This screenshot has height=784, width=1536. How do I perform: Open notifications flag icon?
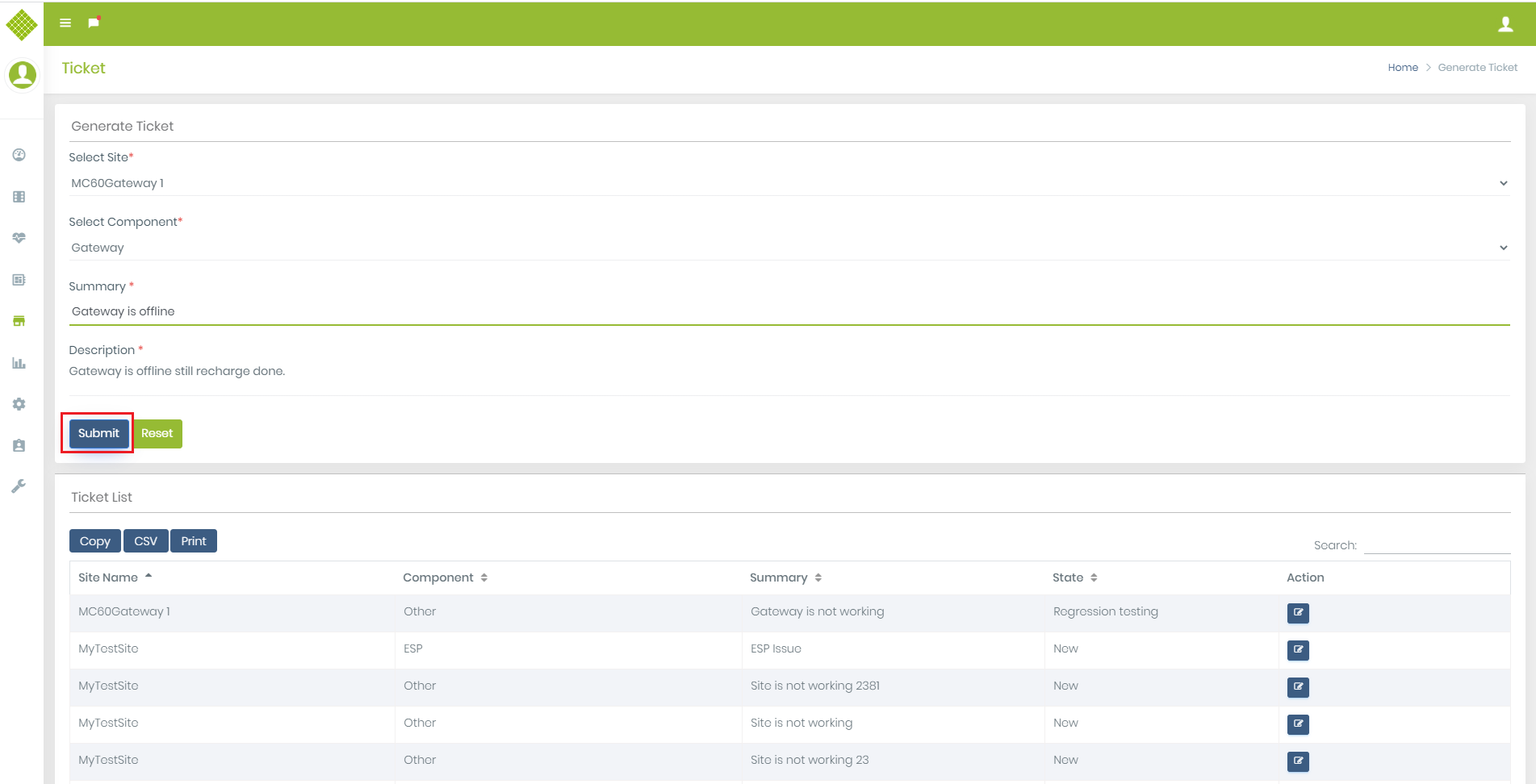tap(94, 23)
